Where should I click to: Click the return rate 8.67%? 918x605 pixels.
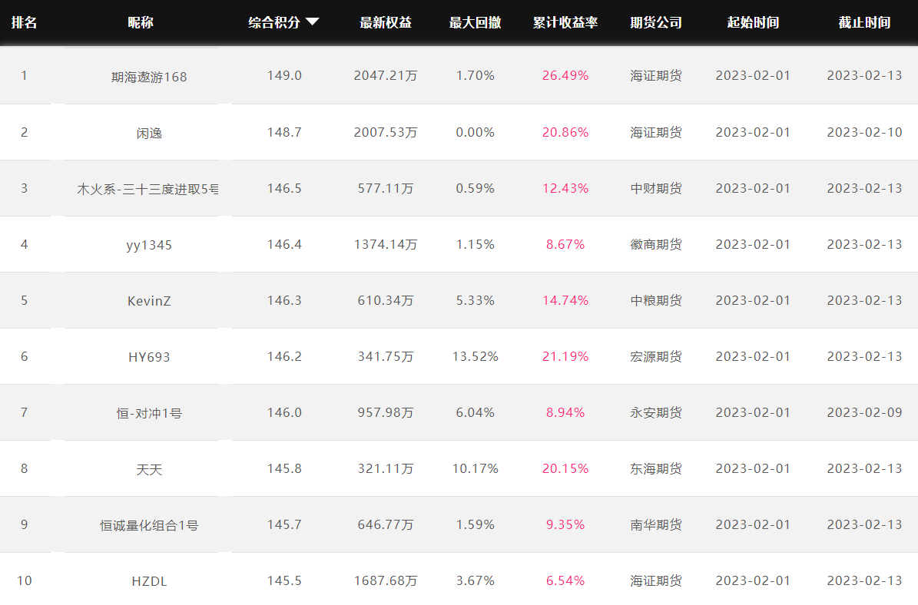[x=565, y=244]
